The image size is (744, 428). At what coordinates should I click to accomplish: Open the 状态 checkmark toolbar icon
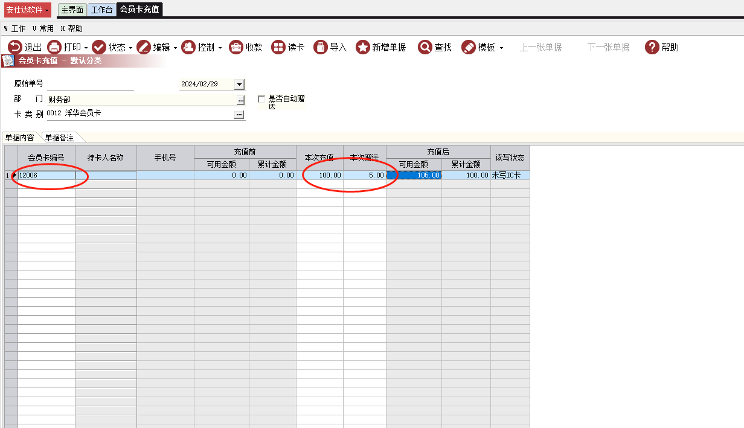coord(99,47)
